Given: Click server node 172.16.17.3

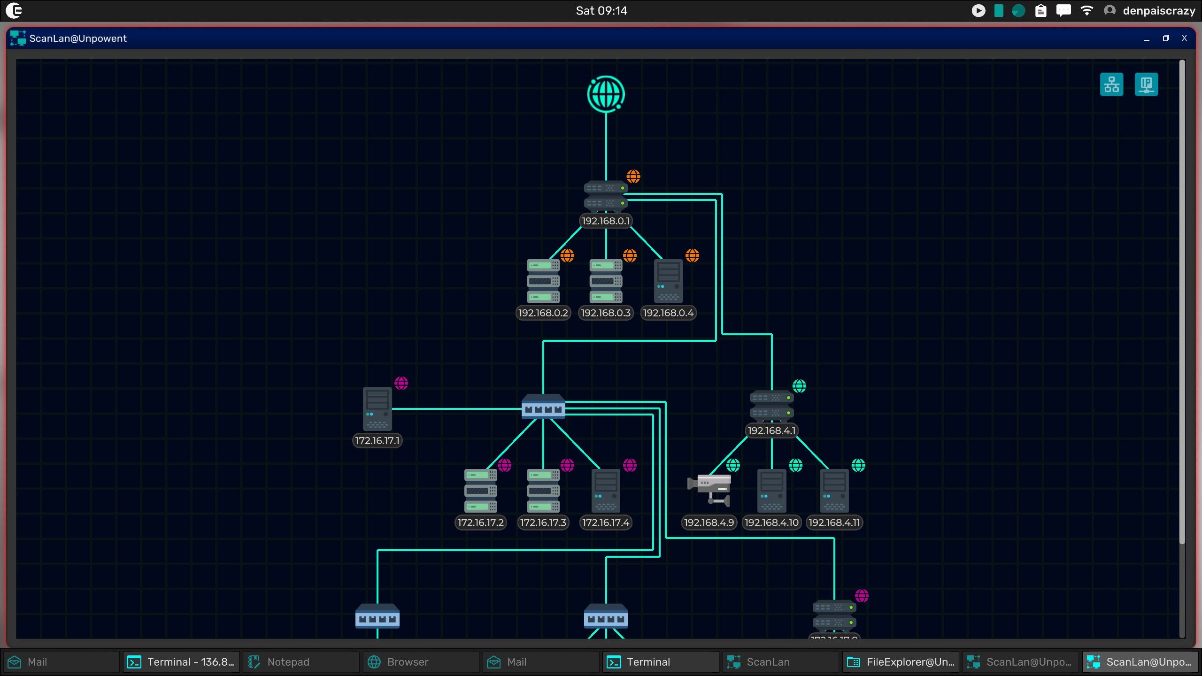Looking at the screenshot, I should pos(543,491).
